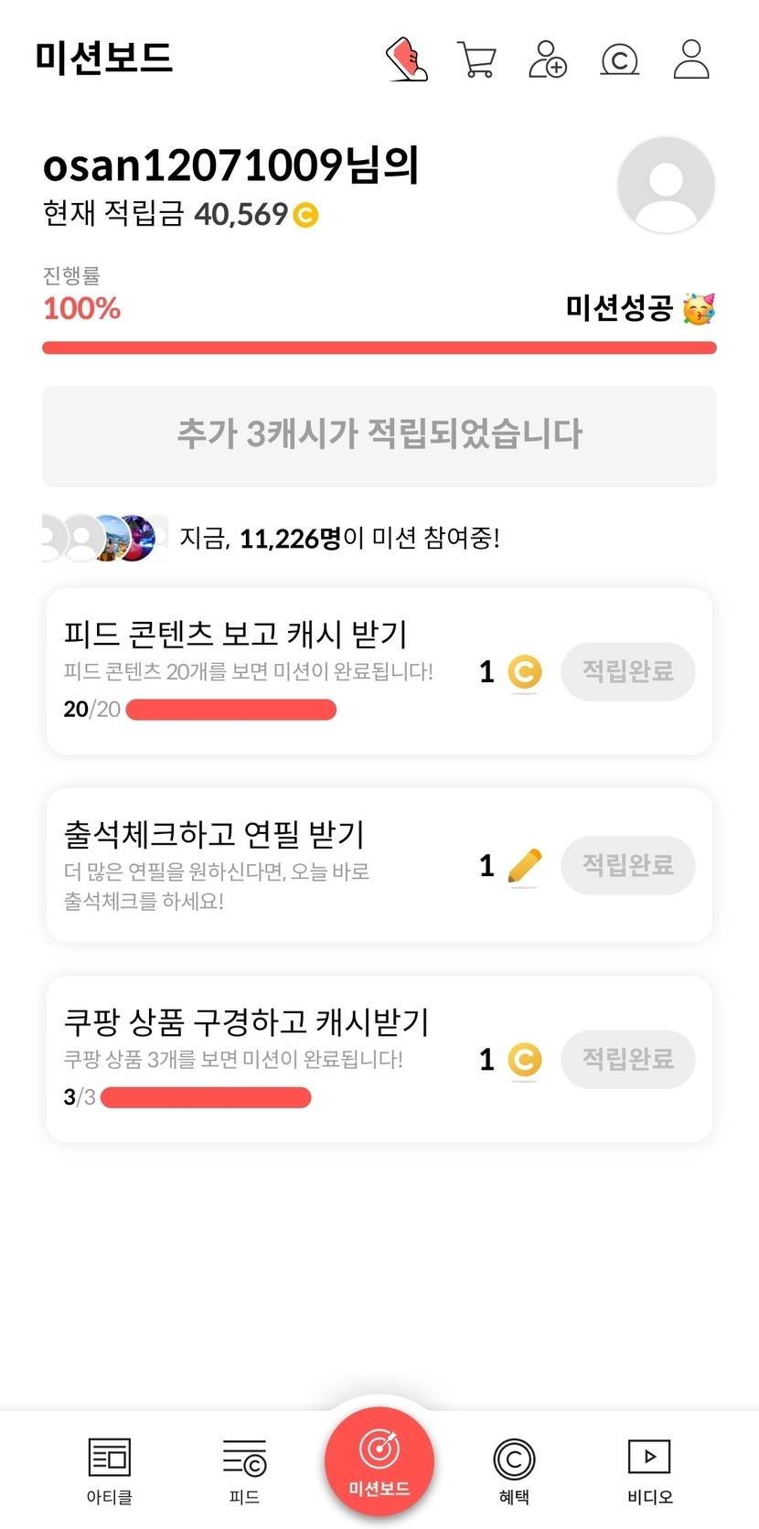
Task: Tap the 추가 3캐시 적립 banner
Action: [379, 435]
